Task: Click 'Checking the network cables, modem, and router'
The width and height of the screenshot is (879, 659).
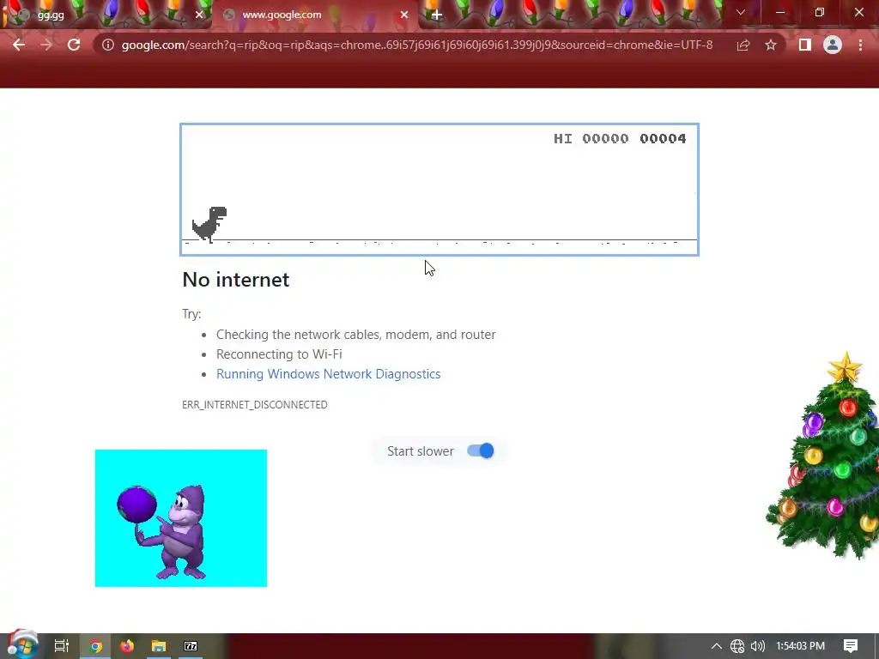Action: (x=356, y=335)
